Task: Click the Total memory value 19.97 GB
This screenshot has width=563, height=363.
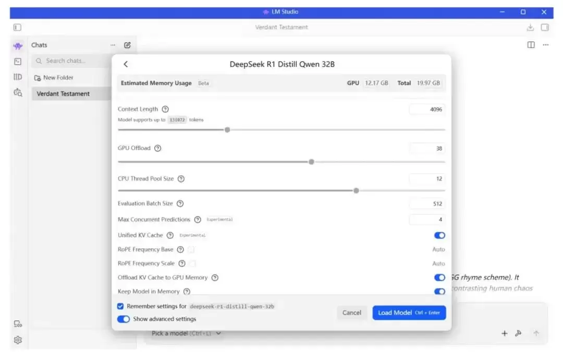Action: click(428, 83)
